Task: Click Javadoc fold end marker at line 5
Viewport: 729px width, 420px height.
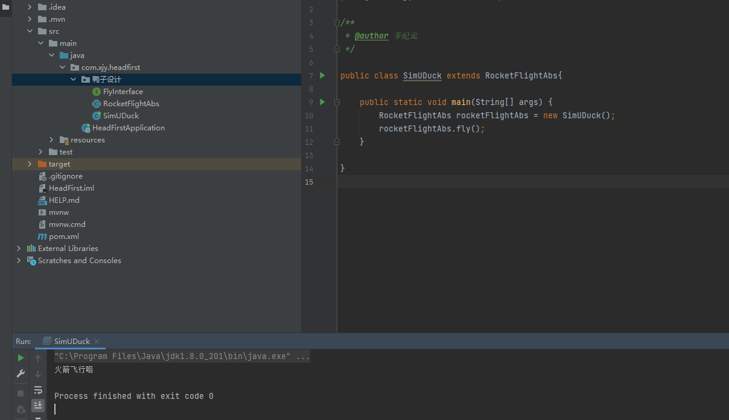Action: pyautogui.click(x=337, y=49)
